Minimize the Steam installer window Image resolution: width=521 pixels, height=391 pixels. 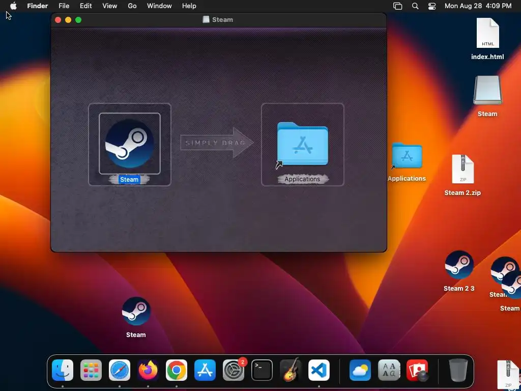click(x=68, y=20)
